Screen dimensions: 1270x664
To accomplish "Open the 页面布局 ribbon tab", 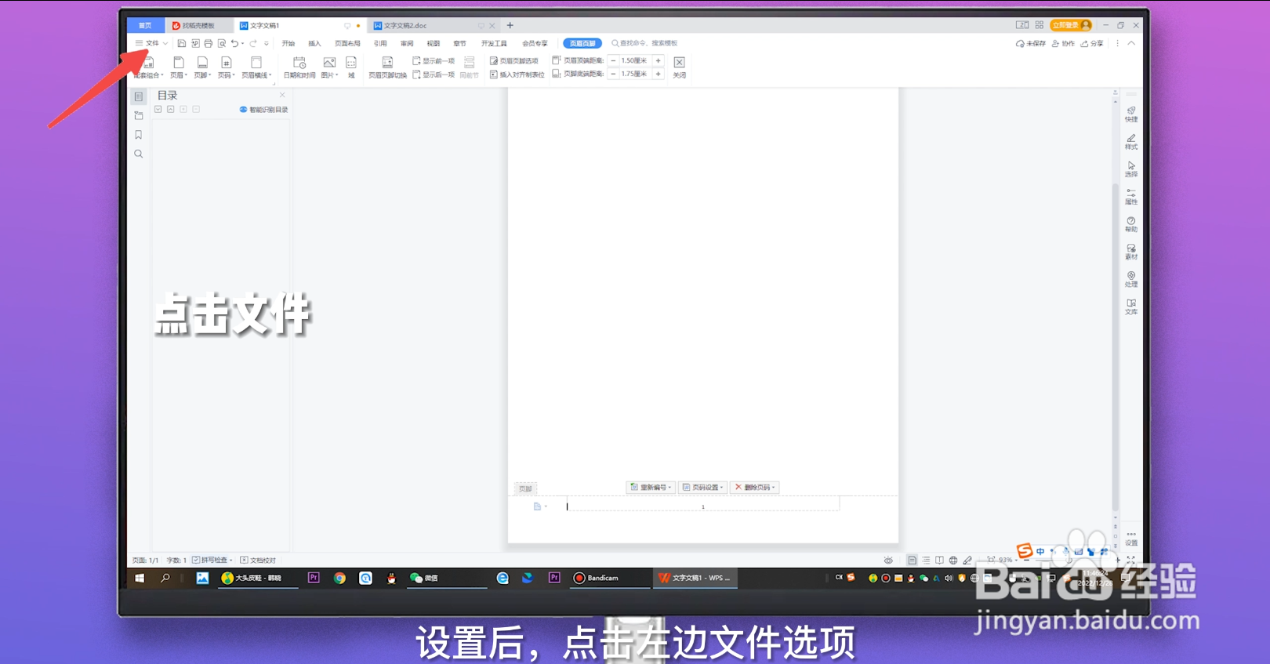I will click(x=347, y=43).
